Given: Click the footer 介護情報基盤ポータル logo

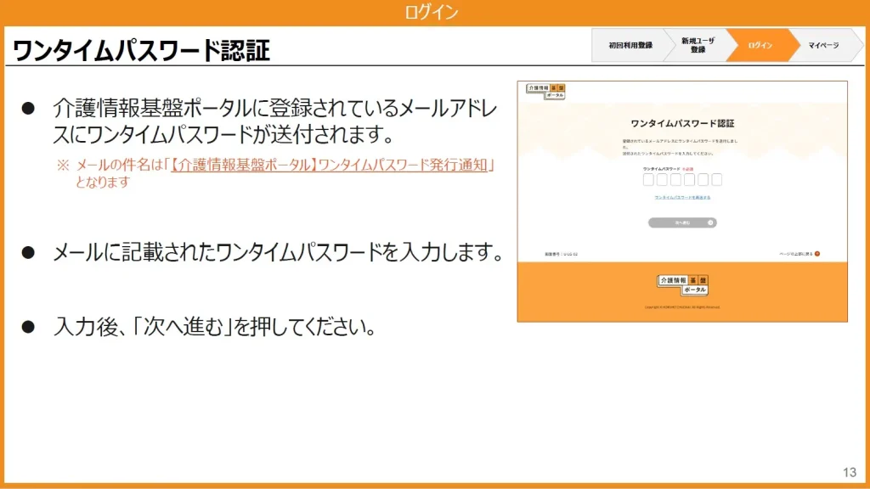Looking at the screenshot, I should (x=682, y=284).
